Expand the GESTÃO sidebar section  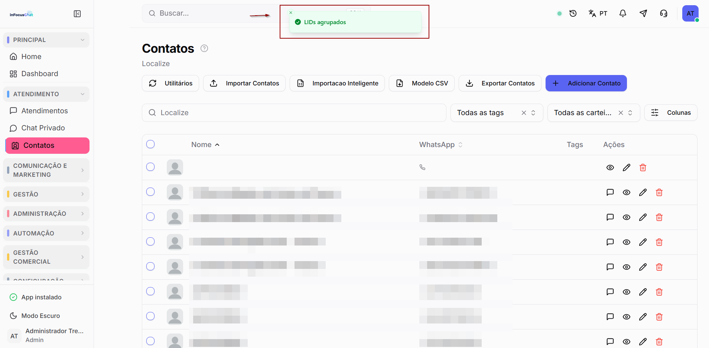tap(46, 194)
